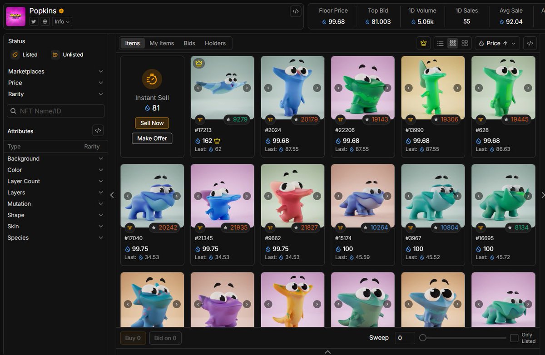
Task: Click the Attributes code icon in the sidebar
Action: coord(98,131)
